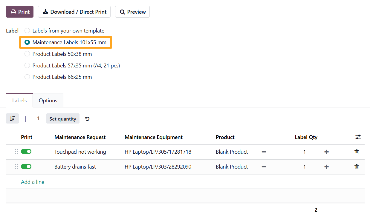Click Blank Product in Touchpad row
Image resolution: width=370 pixels, height=219 pixels.
232,152
